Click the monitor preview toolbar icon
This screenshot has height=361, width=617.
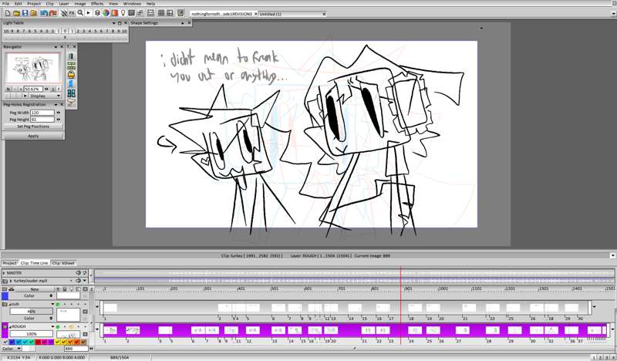[x=180, y=13]
